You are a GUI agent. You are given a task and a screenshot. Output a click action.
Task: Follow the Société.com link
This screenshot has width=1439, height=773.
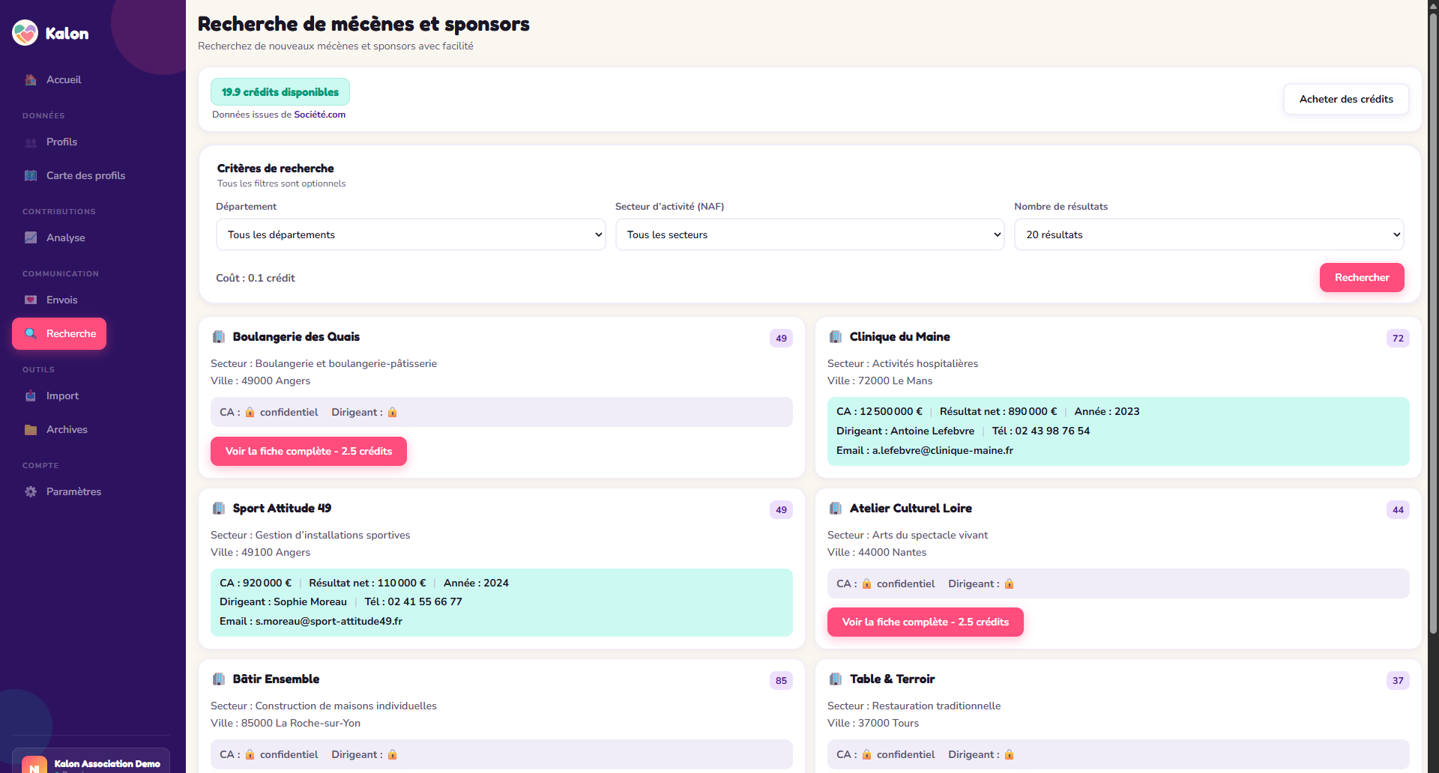[x=319, y=115]
